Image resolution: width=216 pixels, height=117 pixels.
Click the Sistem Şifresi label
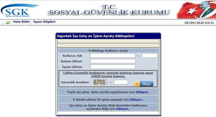point(71,61)
